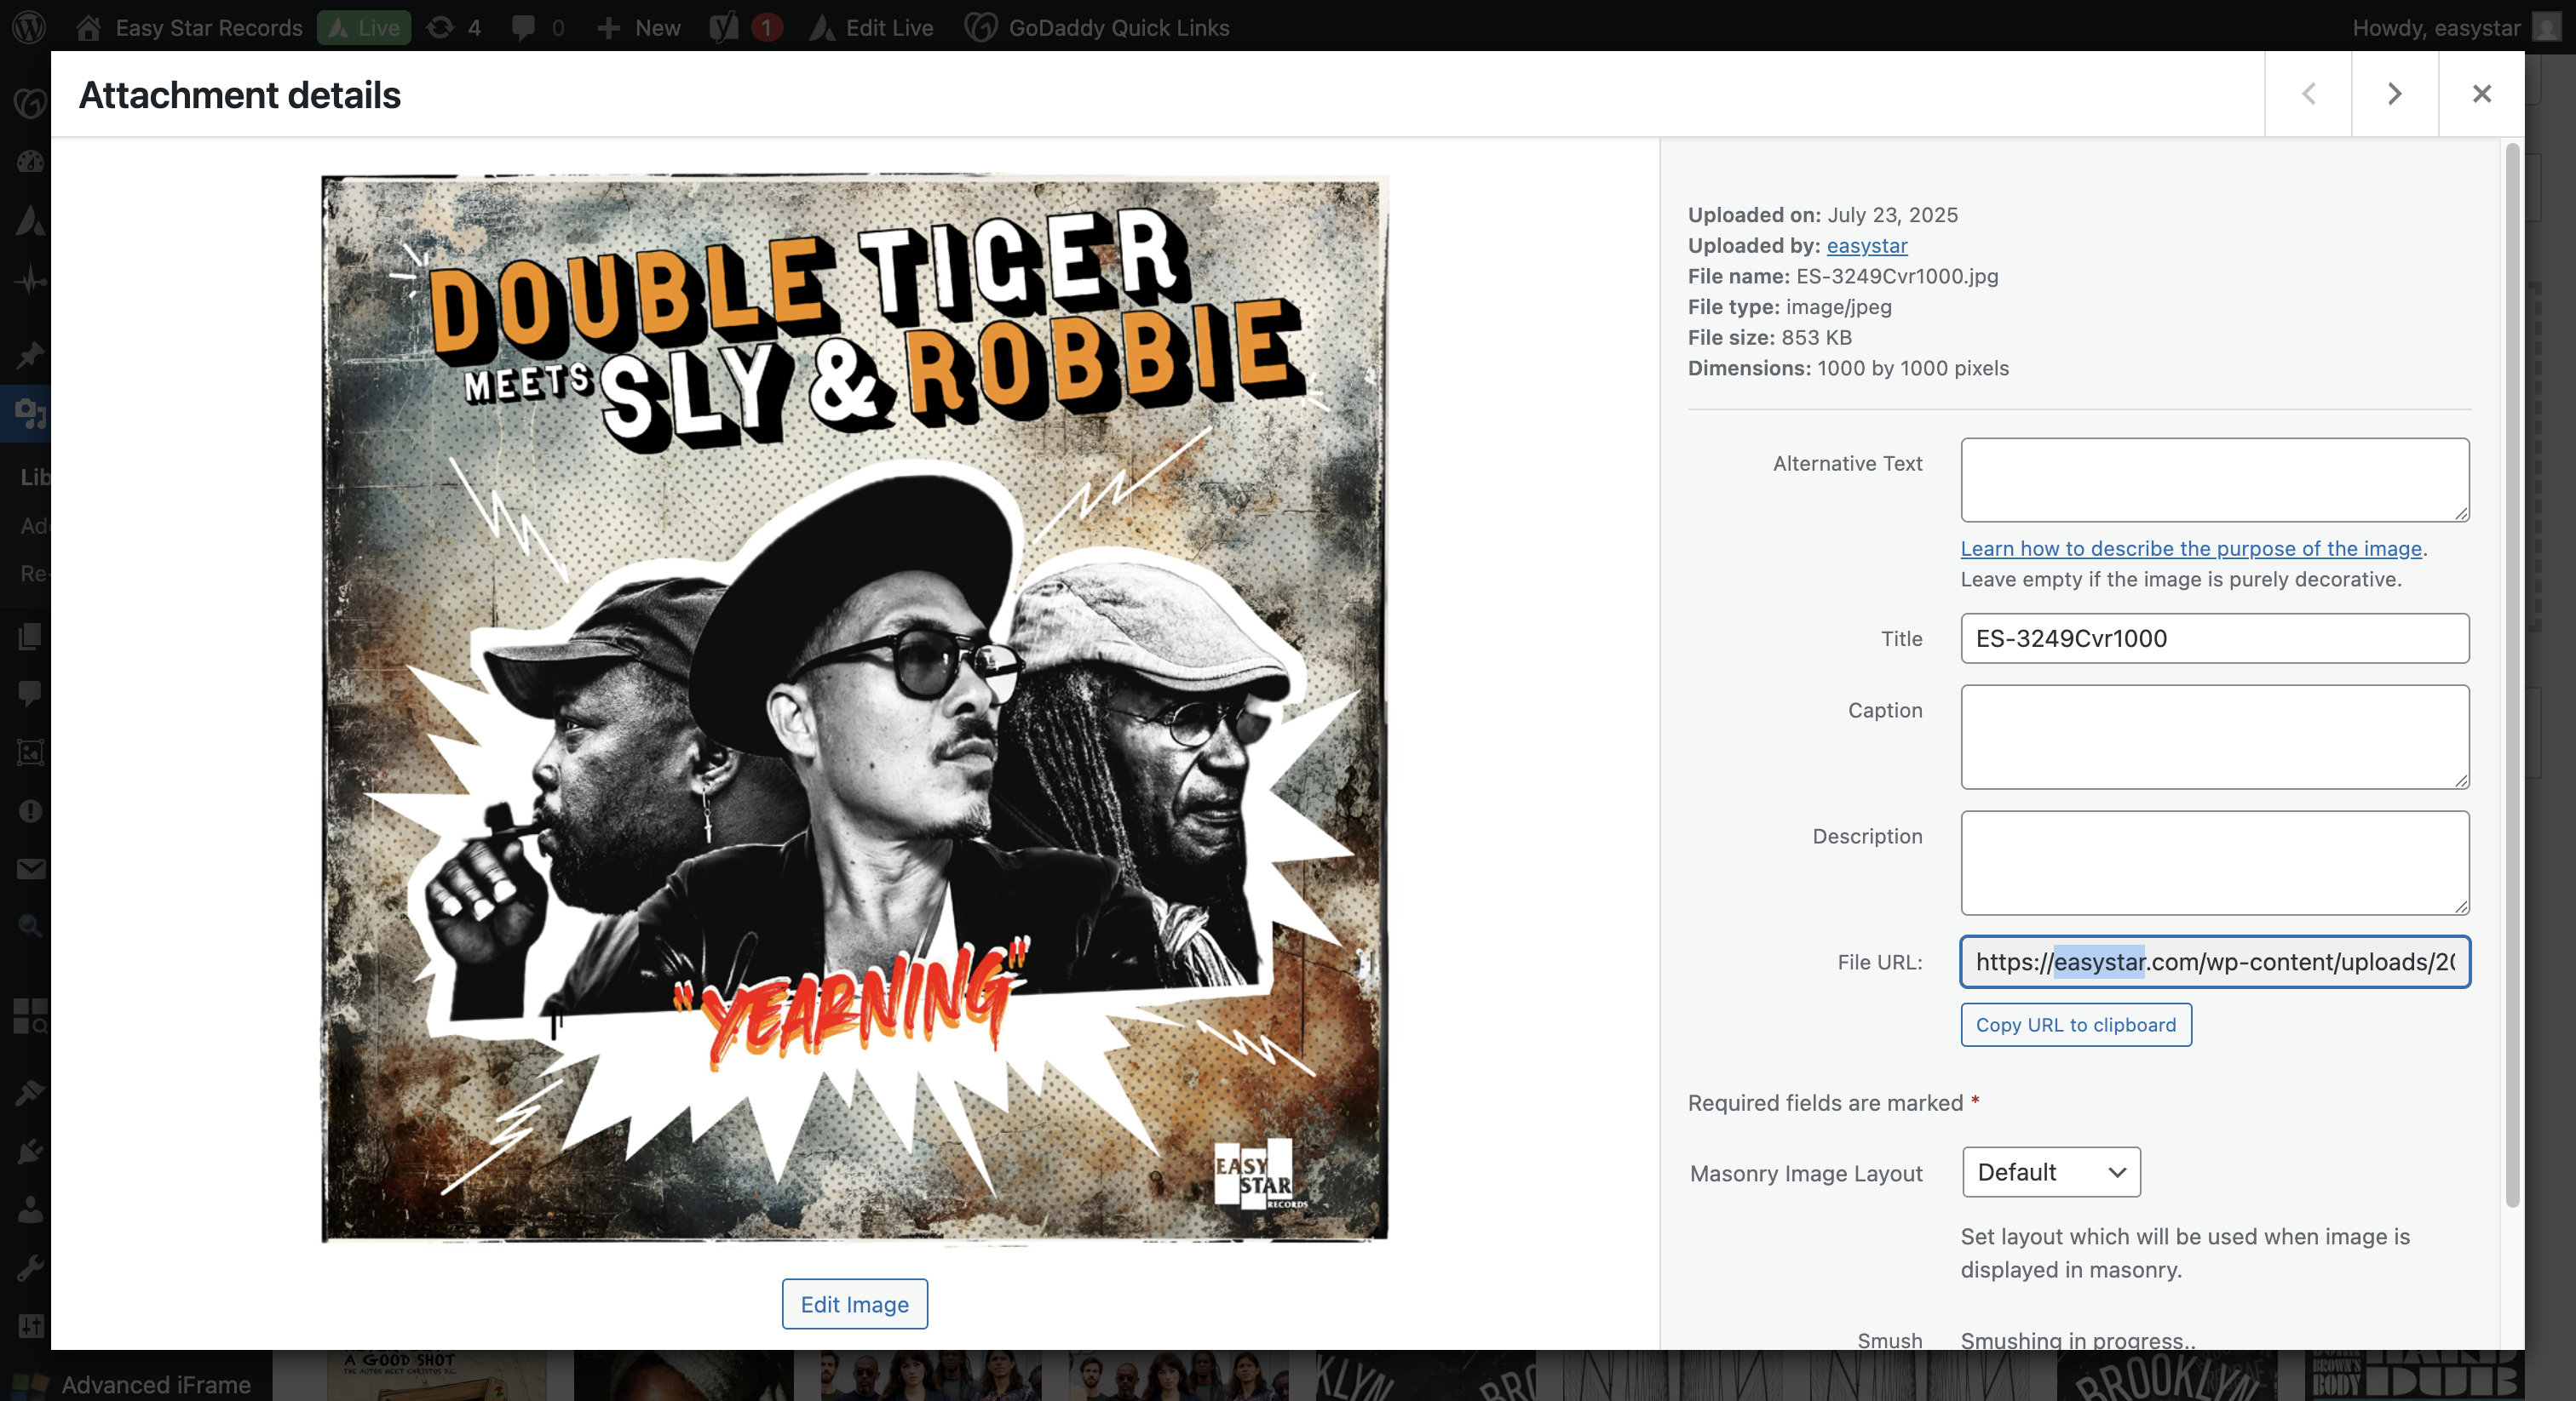Expand the Masonry Image Layout dropdown
Screen dimensions: 2576x1401
pos(2050,1172)
